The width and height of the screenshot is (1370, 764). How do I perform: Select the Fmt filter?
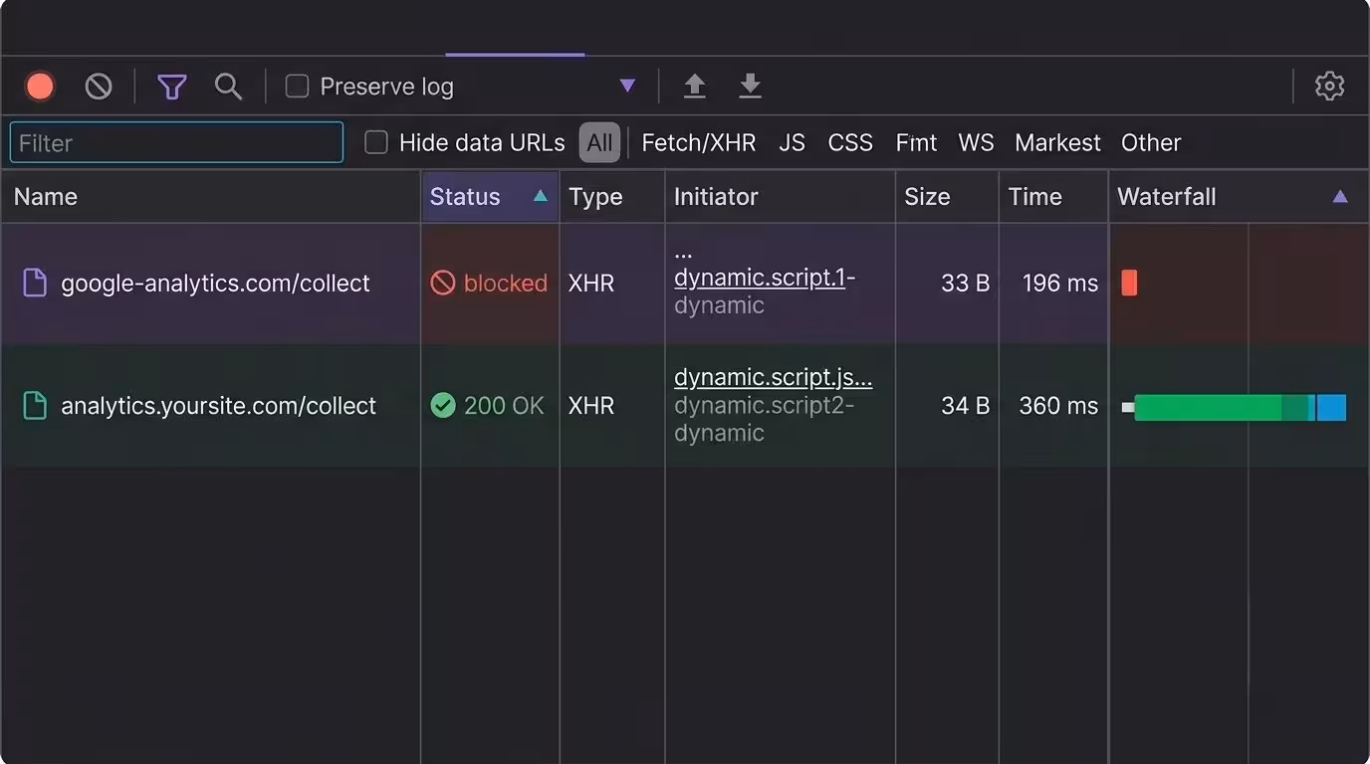(916, 142)
